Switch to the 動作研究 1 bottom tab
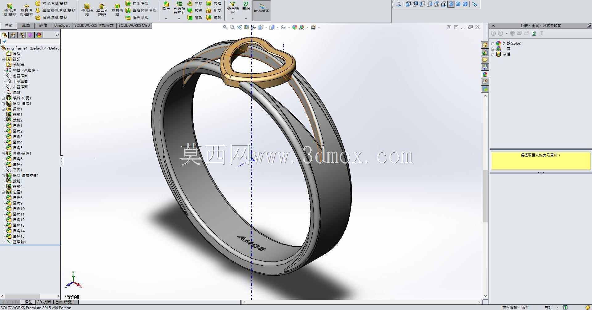 (x=65, y=302)
